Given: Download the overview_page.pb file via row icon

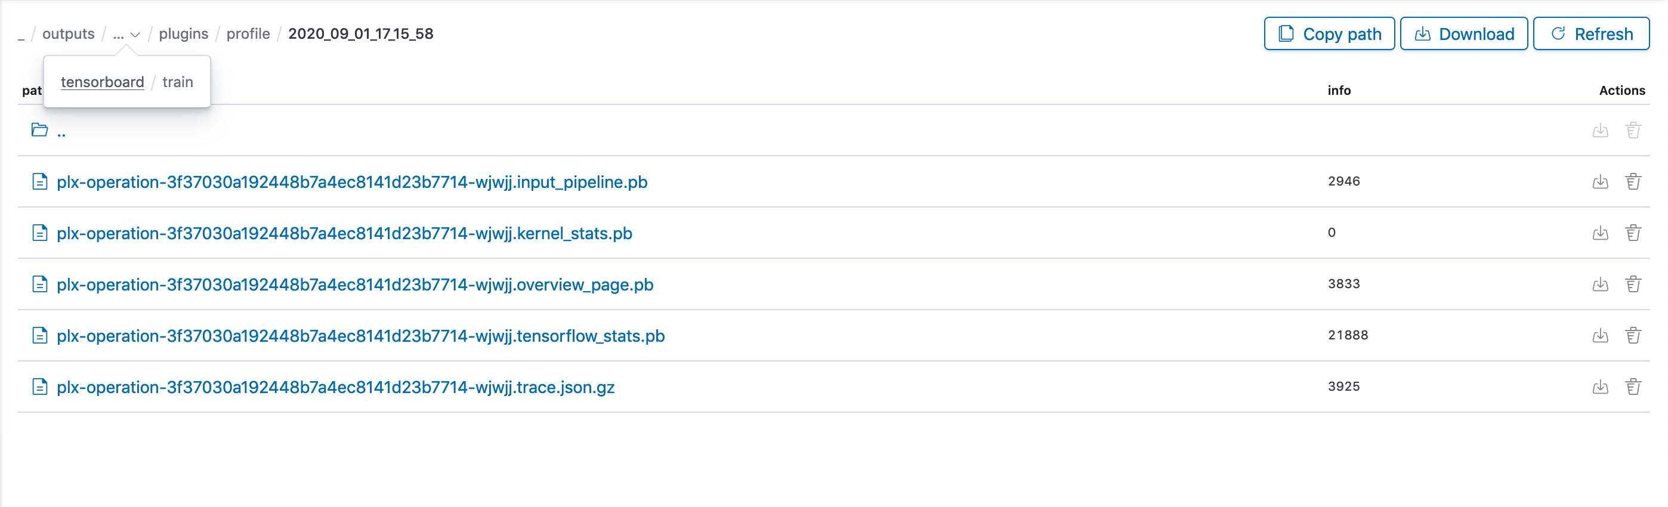Looking at the screenshot, I should 1600,283.
